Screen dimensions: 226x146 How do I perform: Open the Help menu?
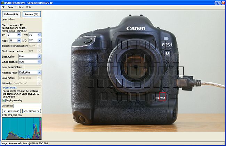tap(29, 7)
